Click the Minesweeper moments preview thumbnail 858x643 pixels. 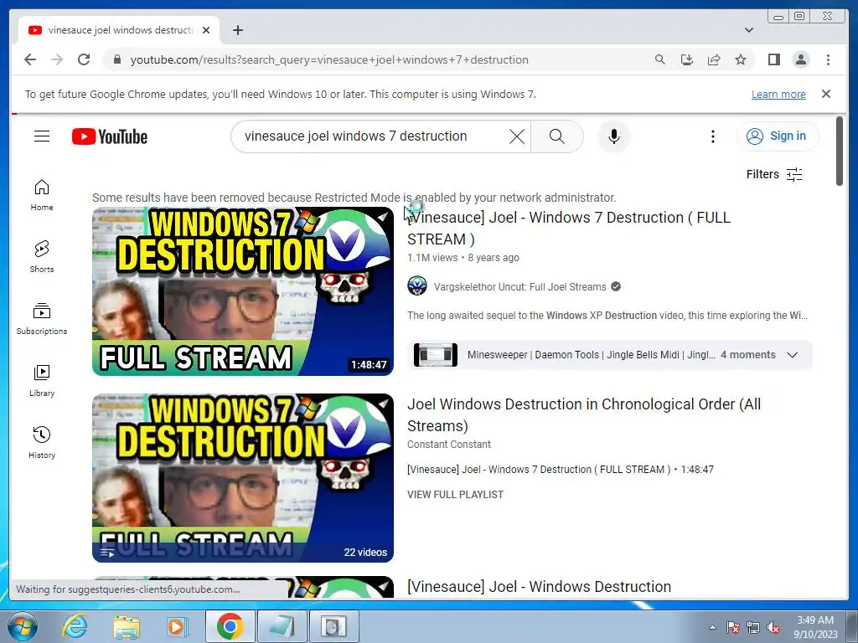(436, 355)
